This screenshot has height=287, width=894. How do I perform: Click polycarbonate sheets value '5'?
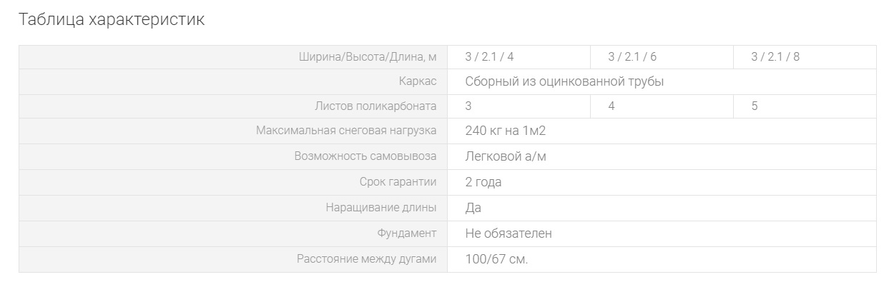(755, 106)
